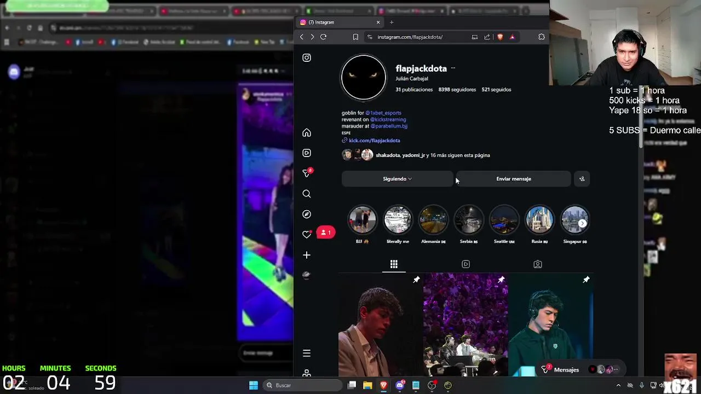Open the @kickstreaming mention link
701x394 pixels.
pos(388,119)
